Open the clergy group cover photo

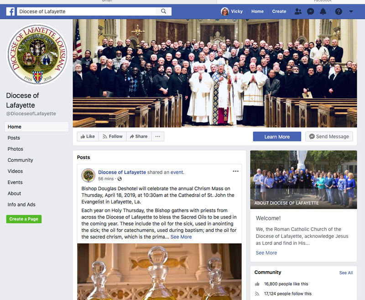tap(215, 73)
